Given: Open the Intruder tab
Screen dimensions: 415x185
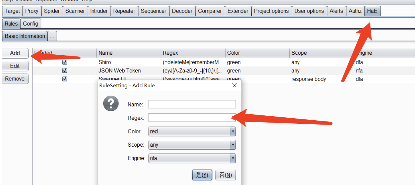Looking at the screenshot, I should (x=99, y=11).
